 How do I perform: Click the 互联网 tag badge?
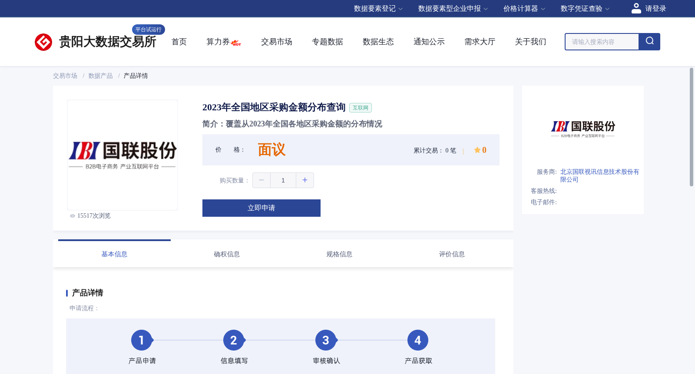(361, 108)
